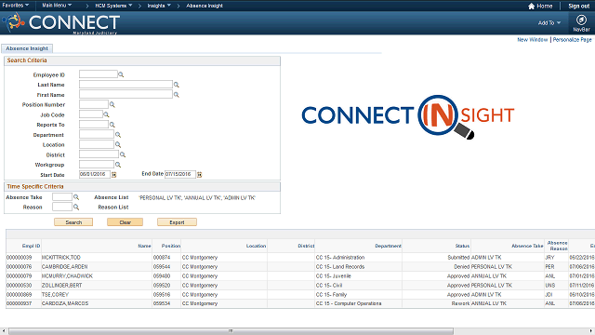This screenshot has height=335, width=595.
Task: Sort by the Department column header
Action: pyautogui.click(x=388, y=246)
